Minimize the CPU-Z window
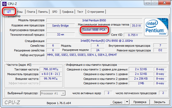 click(x=148, y=3)
